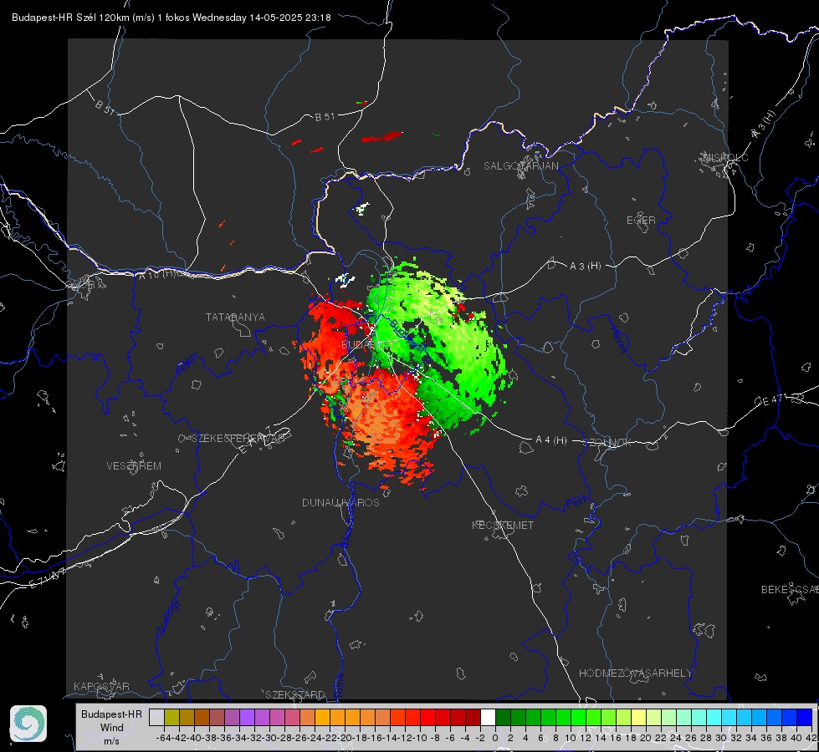Click the KAPOSVÁR city label
The height and width of the screenshot is (752, 819).
click(x=101, y=686)
